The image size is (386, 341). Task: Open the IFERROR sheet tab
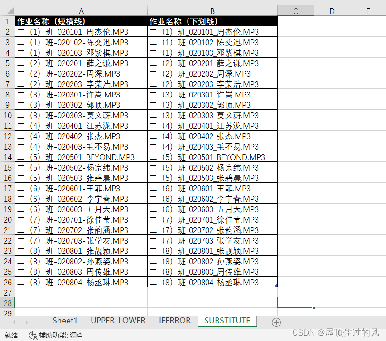175,321
